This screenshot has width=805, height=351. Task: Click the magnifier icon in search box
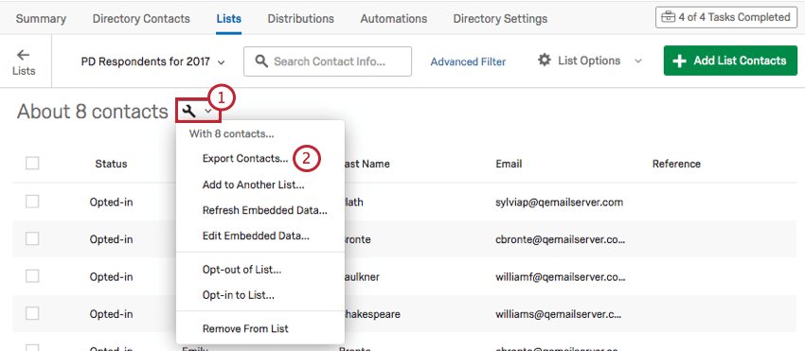pyautogui.click(x=261, y=61)
